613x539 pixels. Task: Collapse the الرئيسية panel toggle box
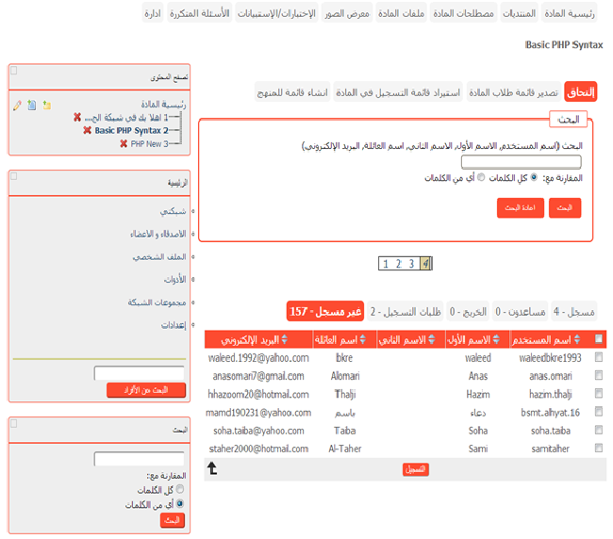click(14, 176)
